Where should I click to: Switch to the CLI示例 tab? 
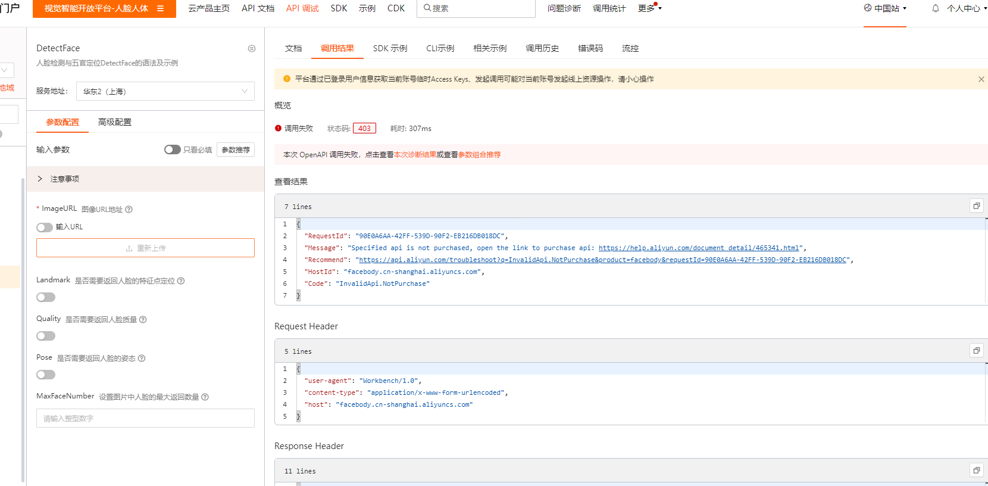440,48
